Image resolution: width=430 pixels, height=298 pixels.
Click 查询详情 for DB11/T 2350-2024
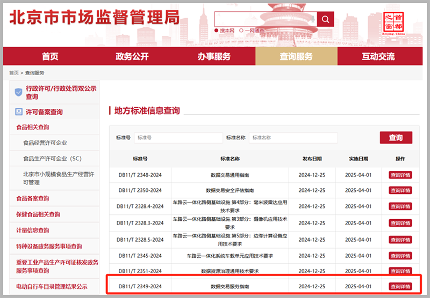coord(400,190)
